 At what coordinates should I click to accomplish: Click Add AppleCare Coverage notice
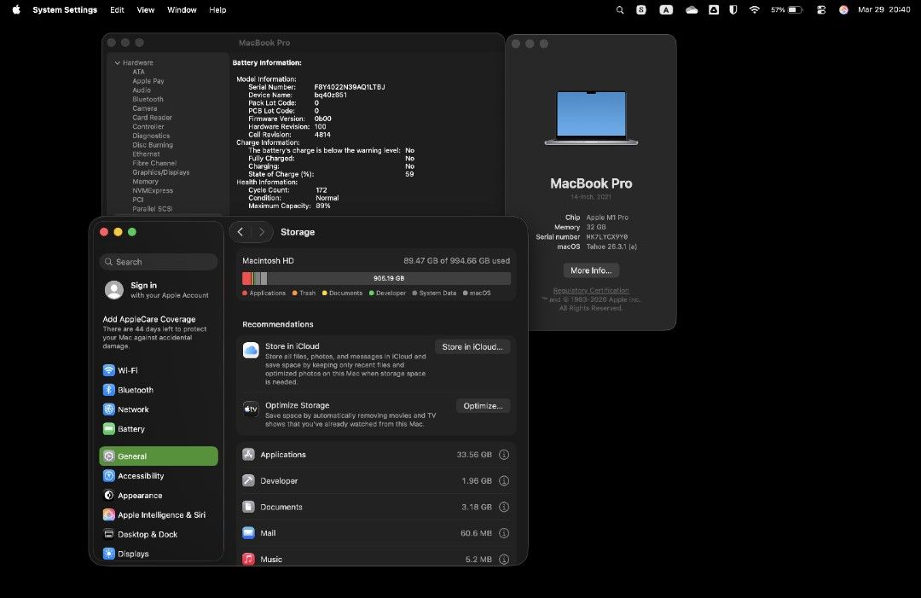[x=155, y=332]
